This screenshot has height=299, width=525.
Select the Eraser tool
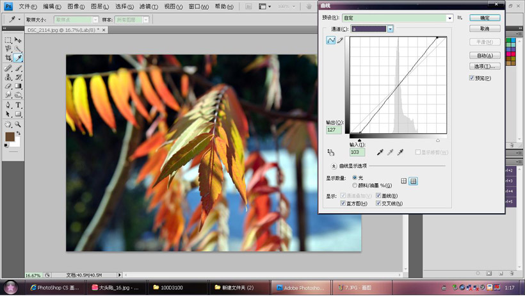[x=8, y=86]
